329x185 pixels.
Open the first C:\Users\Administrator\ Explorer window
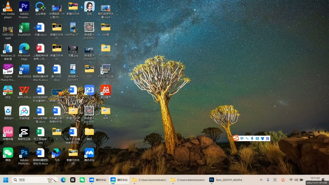[149, 180]
